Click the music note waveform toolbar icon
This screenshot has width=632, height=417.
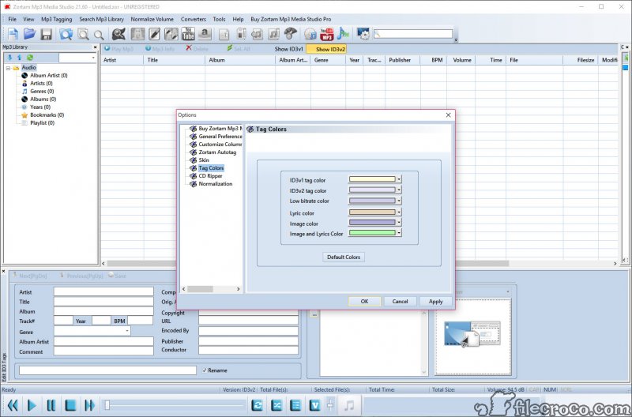(x=343, y=34)
